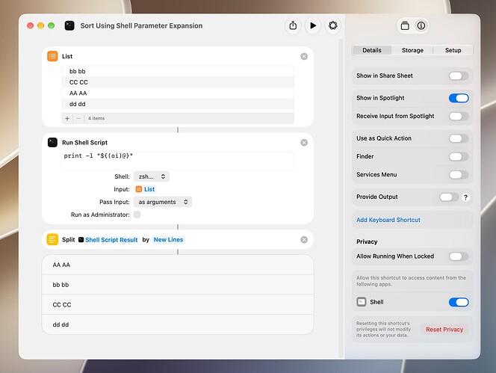Screen dimensions: 496x373
Task: Toggle the Finder switch
Action: (x=459, y=156)
